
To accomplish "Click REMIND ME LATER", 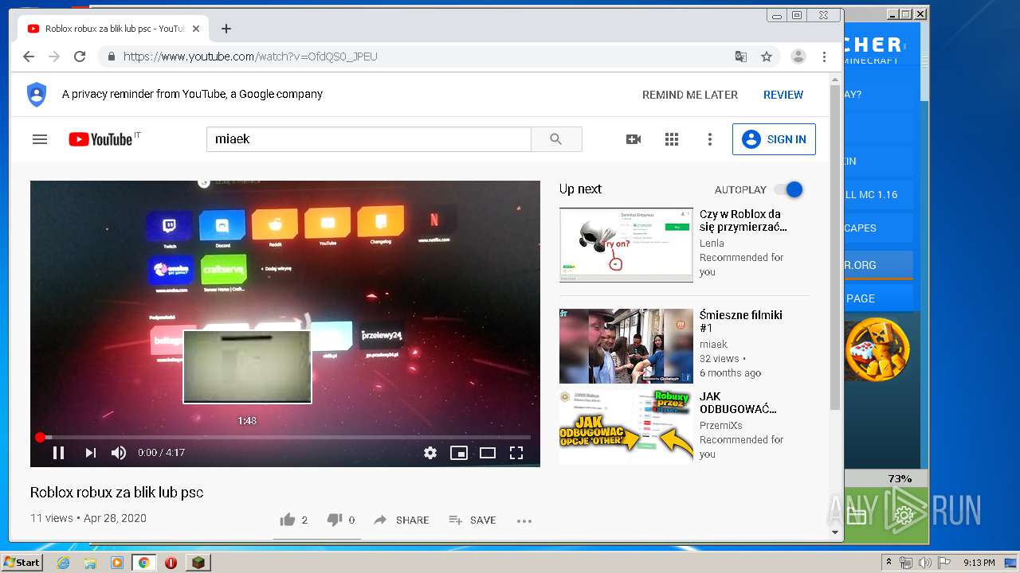I will coord(690,95).
